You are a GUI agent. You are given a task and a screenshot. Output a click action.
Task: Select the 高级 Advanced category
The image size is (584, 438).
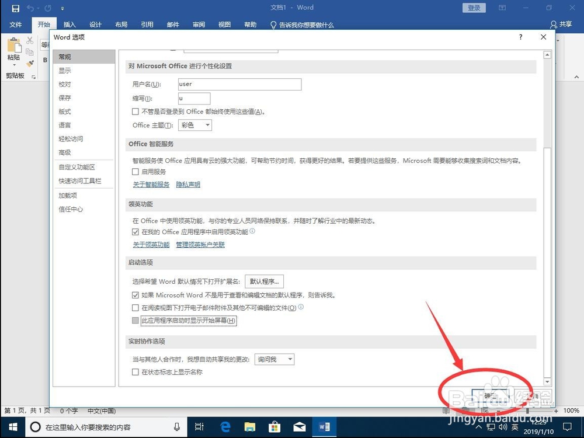tap(84, 152)
